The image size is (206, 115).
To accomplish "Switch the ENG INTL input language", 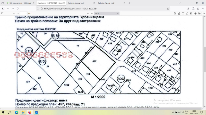I will coord(187,112).
